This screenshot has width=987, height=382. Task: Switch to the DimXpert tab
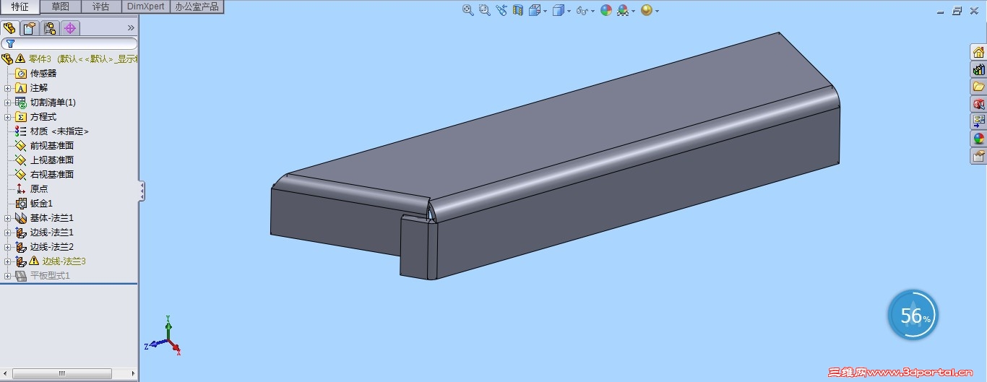click(145, 6)
